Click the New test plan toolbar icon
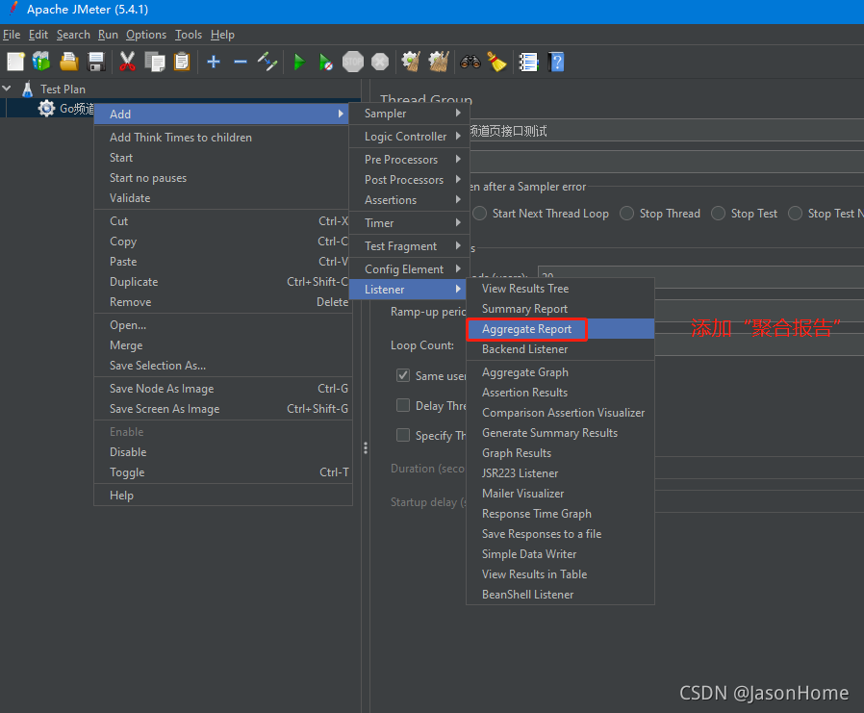This screenshot has height=713, width=864. [x=15, y=62]
